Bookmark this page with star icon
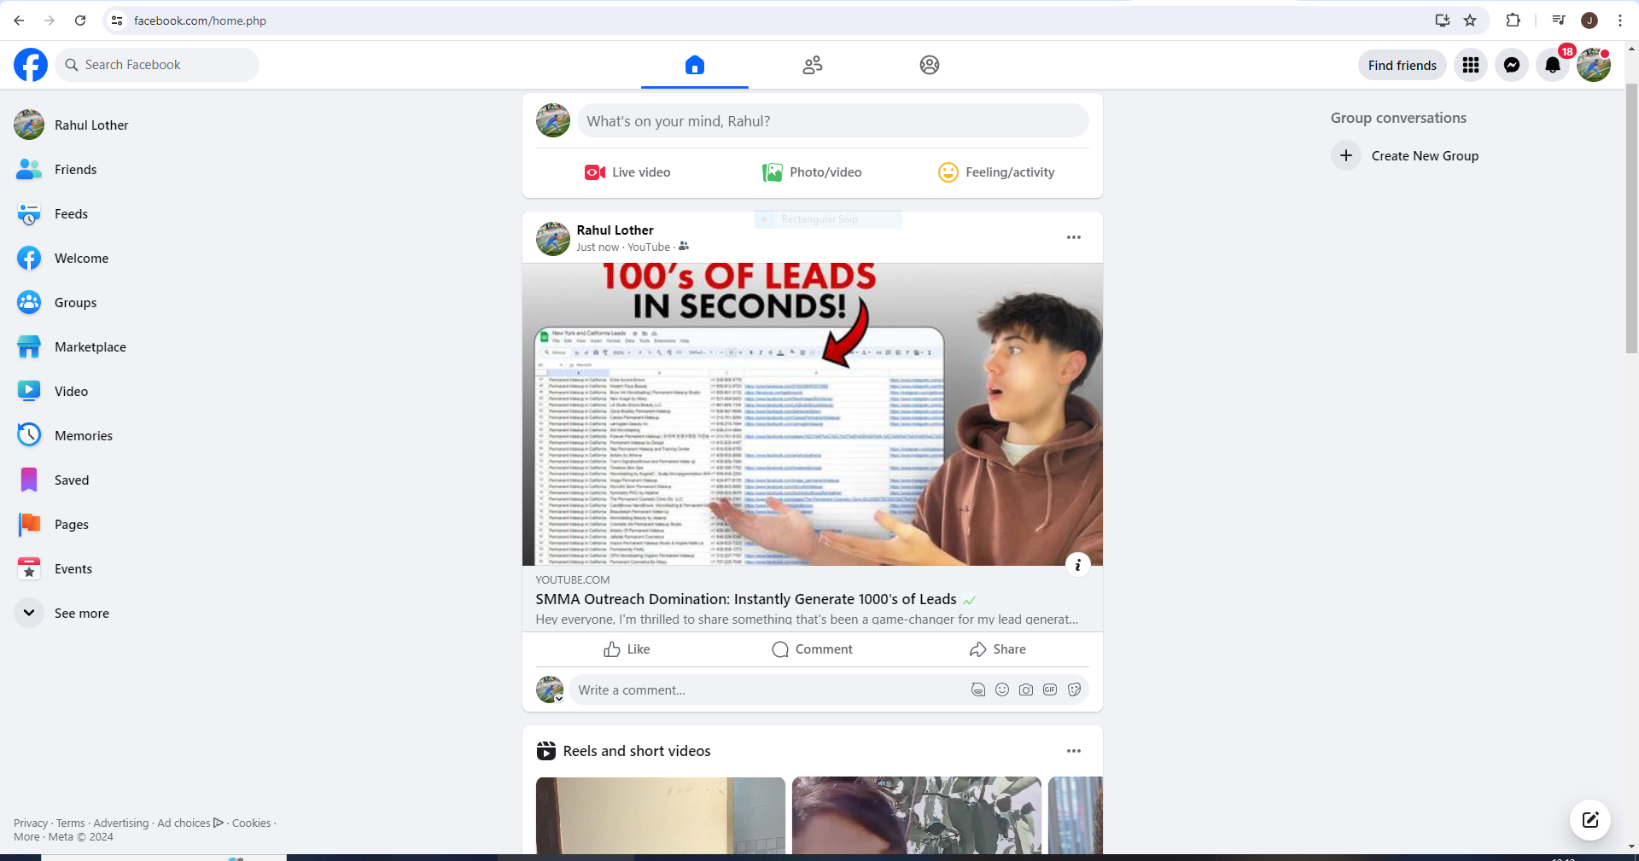This screenshot has height=861, width=1639. [1470, 20]
